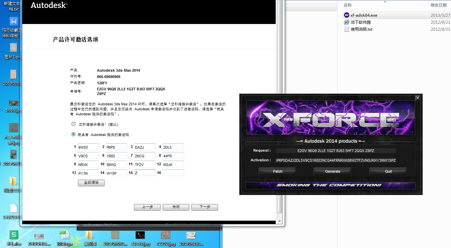Sort Explorer files by 修改日期 column

pos(438,5)
